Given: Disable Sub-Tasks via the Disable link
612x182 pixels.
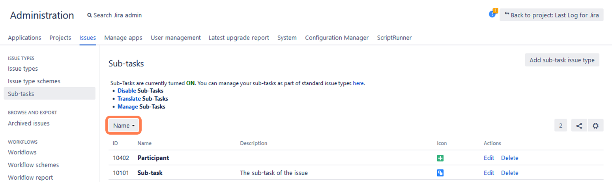Looking at the screenshot, I should click(x=126, y=91).
